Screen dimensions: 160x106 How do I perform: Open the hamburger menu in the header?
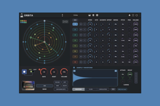(133, 15)
